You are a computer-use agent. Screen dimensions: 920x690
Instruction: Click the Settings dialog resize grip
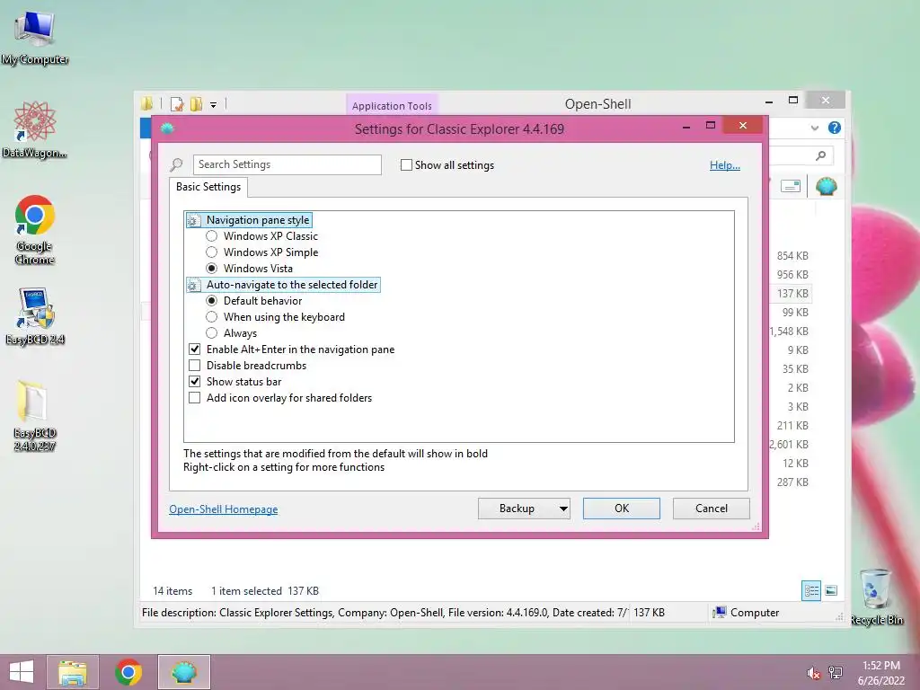click(756, 526)
